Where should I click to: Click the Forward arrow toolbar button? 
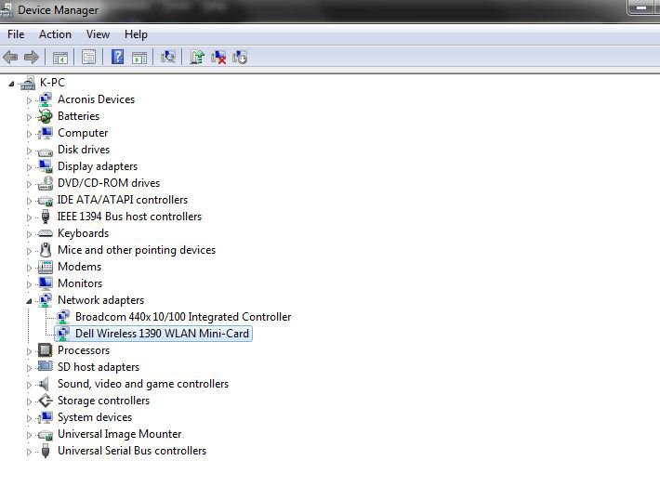click(x=32, y=57)
